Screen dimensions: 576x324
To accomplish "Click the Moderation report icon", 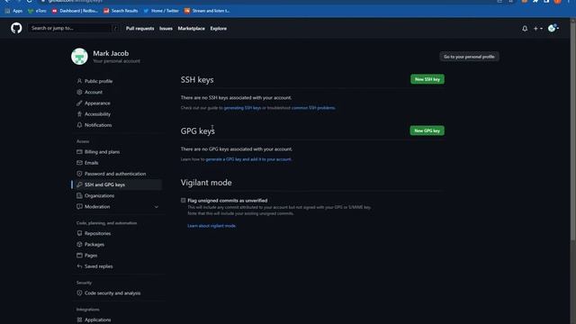I will click(x=79, y=206).
